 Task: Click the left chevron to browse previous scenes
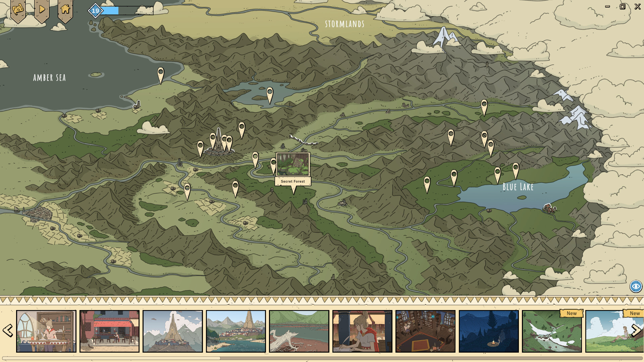click(x=8, y=330)
